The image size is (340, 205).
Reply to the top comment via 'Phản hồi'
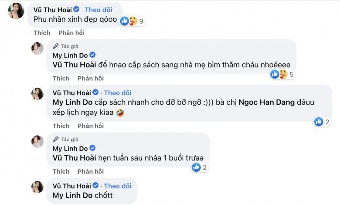71,33
